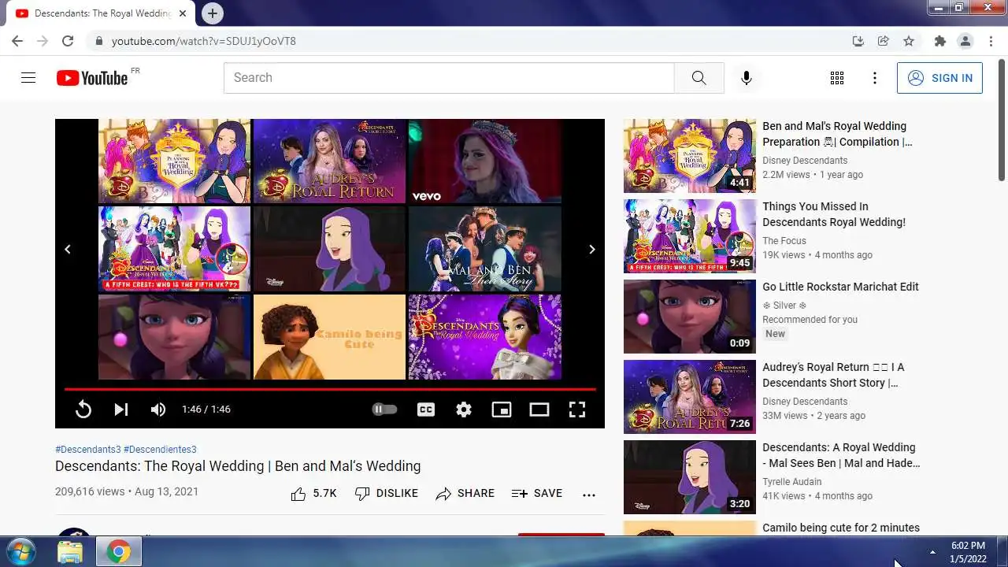1008x567 pixels.
Task: Click Tyrelle Audain channel name
Action: pyautogui.click(x=791, y=482)
